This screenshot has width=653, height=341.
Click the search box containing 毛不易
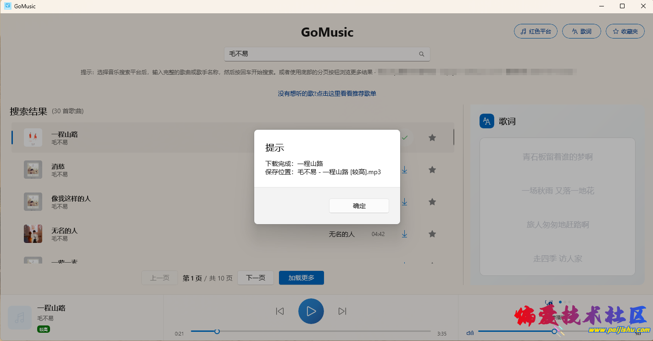[x=321, y=54]
